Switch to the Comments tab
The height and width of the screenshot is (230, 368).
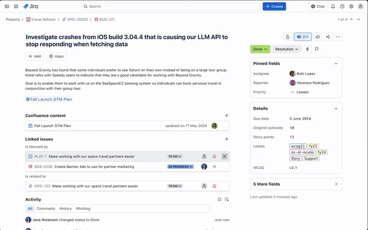pyautogui.click(x=46, y=209)
